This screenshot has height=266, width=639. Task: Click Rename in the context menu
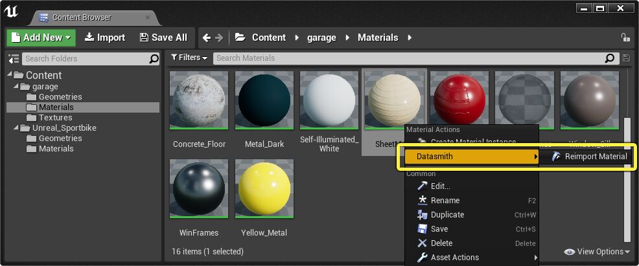pyautogui.click(x=445, y=201)
